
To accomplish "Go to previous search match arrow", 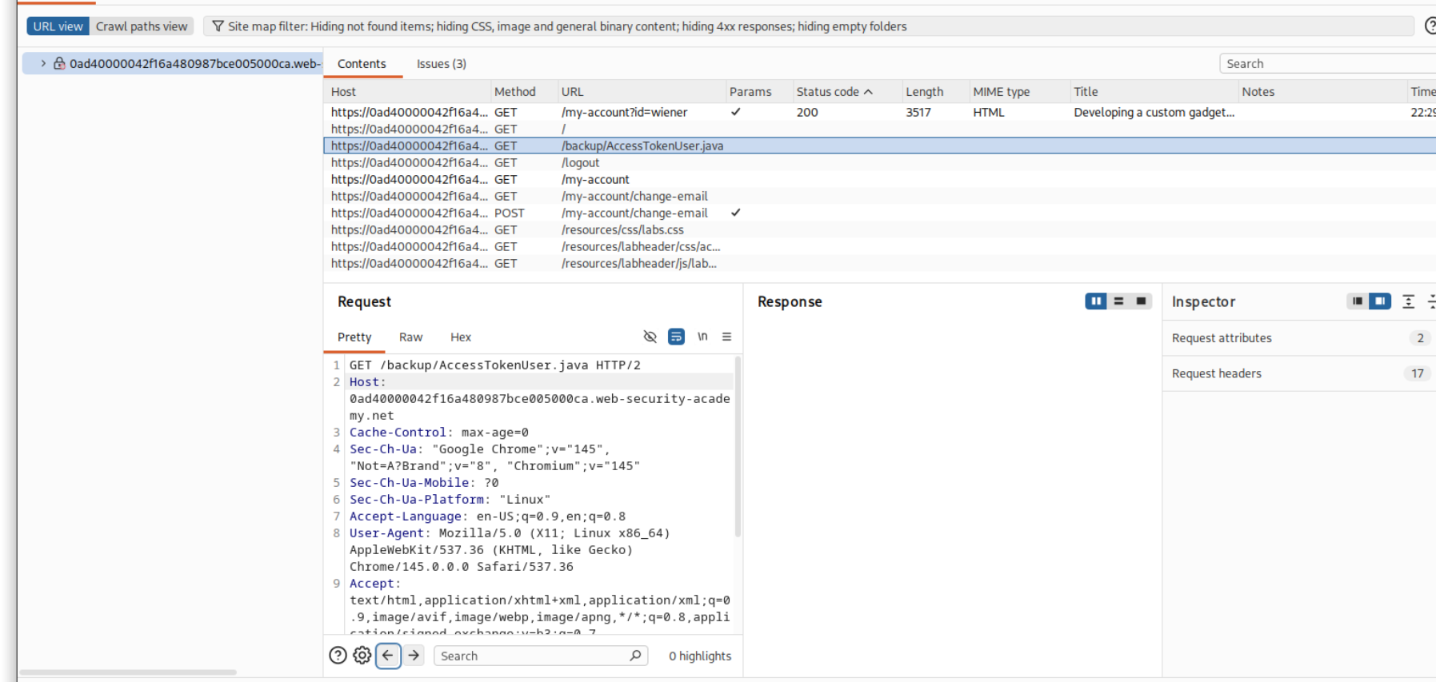I will point(388,656).
